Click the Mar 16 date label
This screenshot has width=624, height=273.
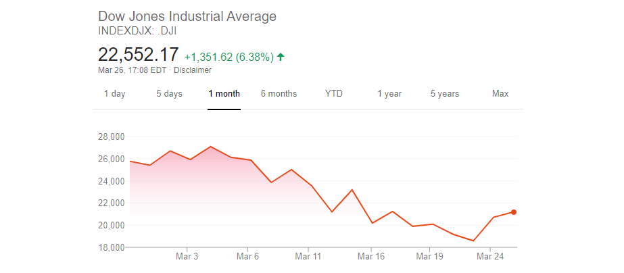point(371,257)
